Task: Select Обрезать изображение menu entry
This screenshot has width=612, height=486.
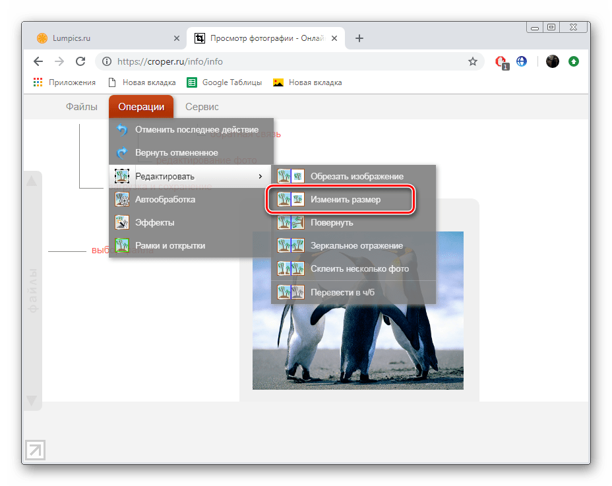Action: pyautogui.click(x=353, y=177)
